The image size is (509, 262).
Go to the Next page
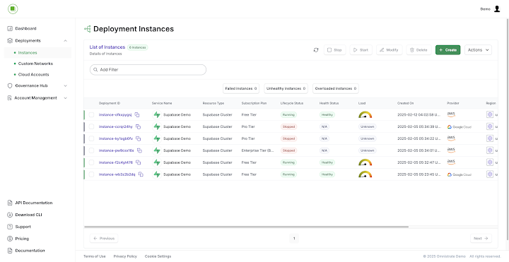(481, 238)
